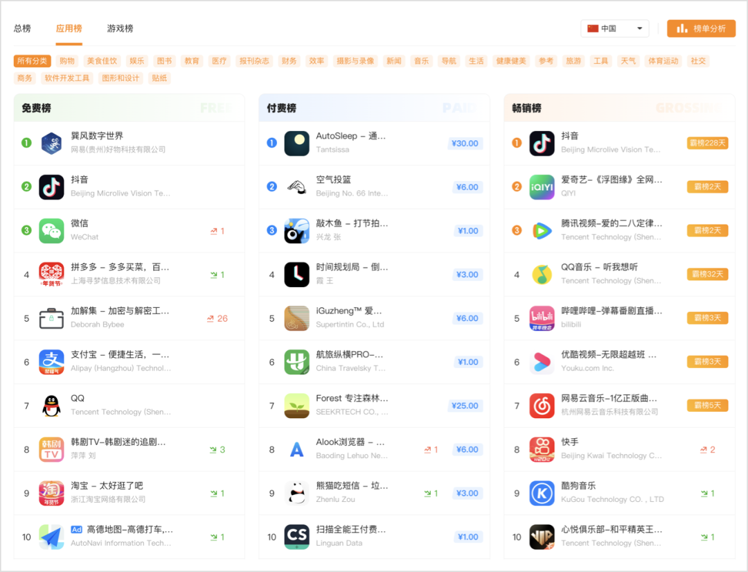Choose the 娱乐 category tag
748x572 pixels.
coord(137,61)
